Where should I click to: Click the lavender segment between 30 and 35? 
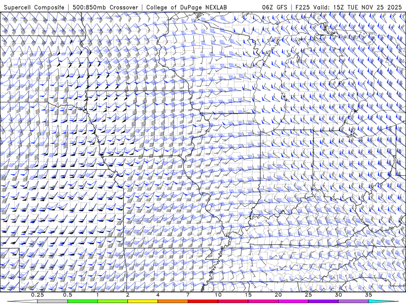coord(353,301)
